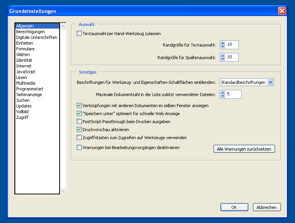This screenshot has width=295, height=223.
Task: Cancel with Abbrechen button
Action: (x=267, y=207)
